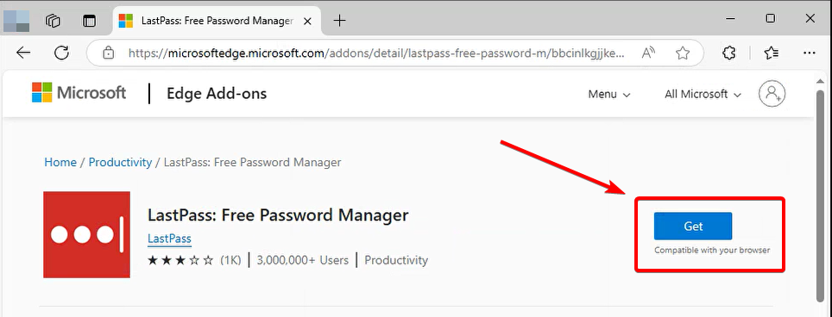Open the Favorites list icon
The image size is (832, 317).
pyautogui.click(x=771, y=53)
